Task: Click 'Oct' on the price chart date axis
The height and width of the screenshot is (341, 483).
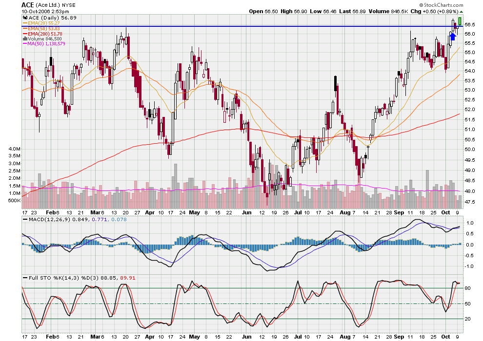Action: pyautogui.click(x=446, y=212)
